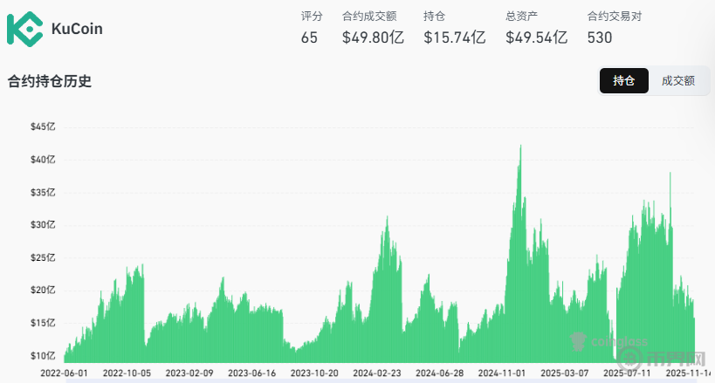This screenshot has width=715, height=383.
Task: Click the 2024-02-23 x-axis date label
Action: pyautogui.click(x=376, y=373)
